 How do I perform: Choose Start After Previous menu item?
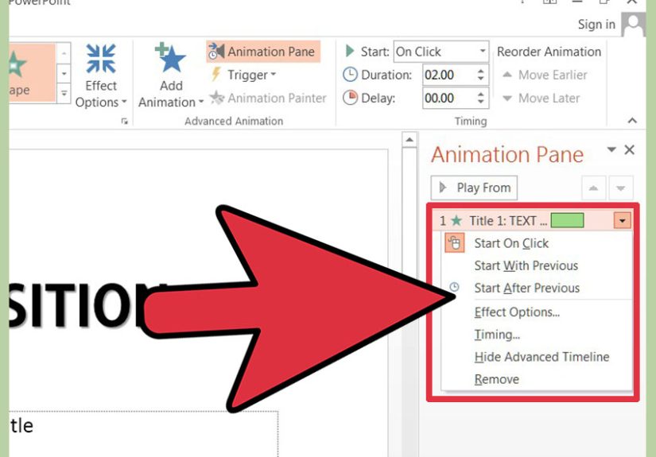[538, 288]
